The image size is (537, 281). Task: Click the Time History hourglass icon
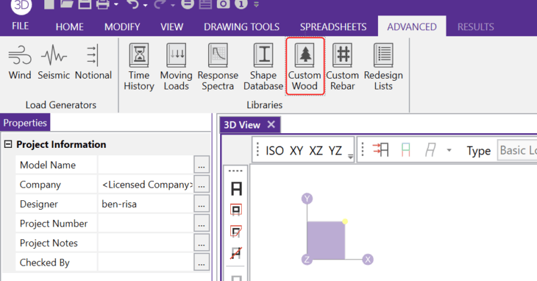point(139,54)
